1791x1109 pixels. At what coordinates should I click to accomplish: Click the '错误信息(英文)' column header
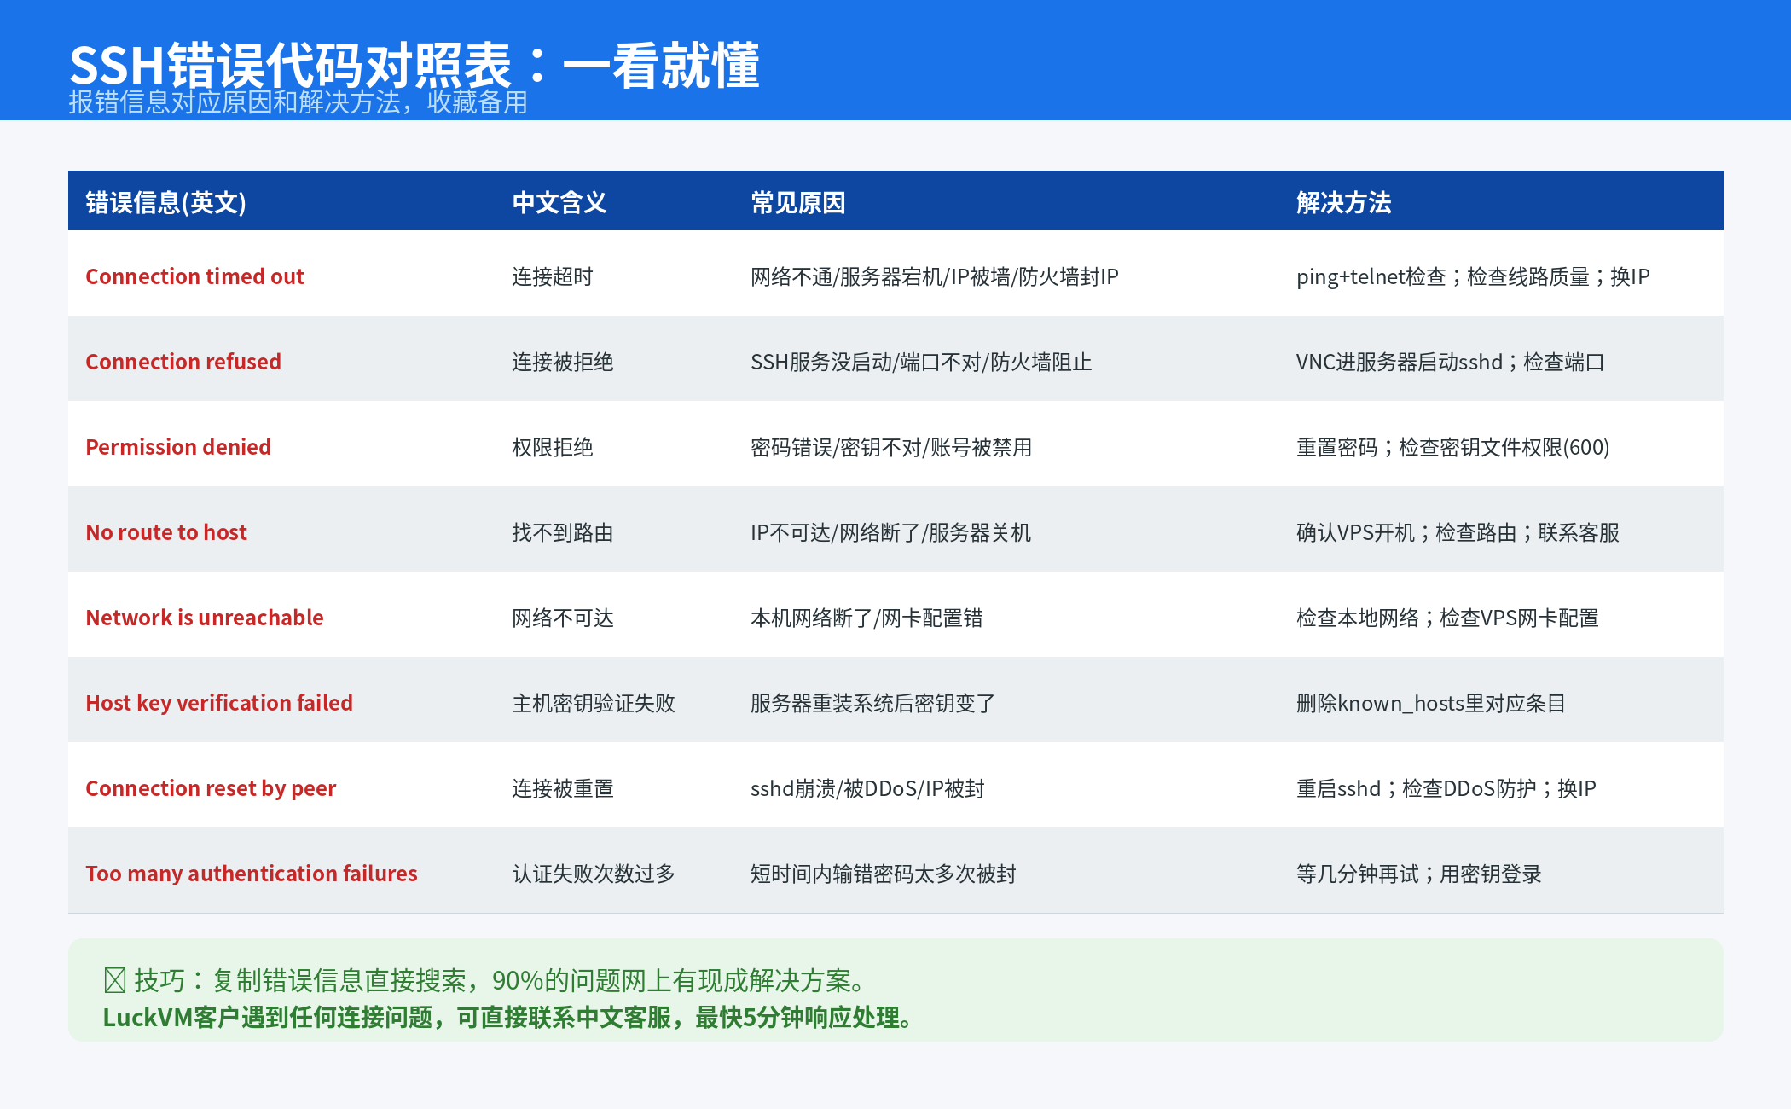(165, 203)
